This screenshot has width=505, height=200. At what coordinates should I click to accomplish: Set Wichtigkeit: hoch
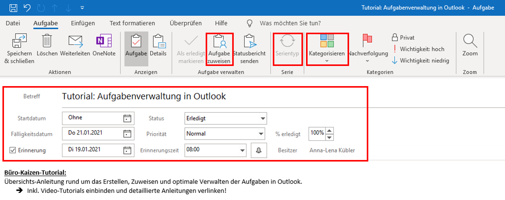pos(418,49)
